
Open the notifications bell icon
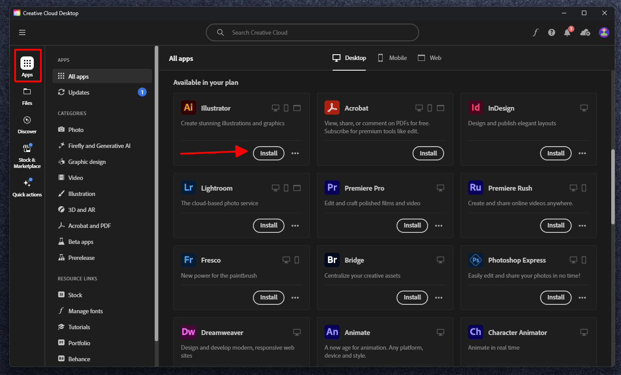pyautogui.click(x=567, y=32)
